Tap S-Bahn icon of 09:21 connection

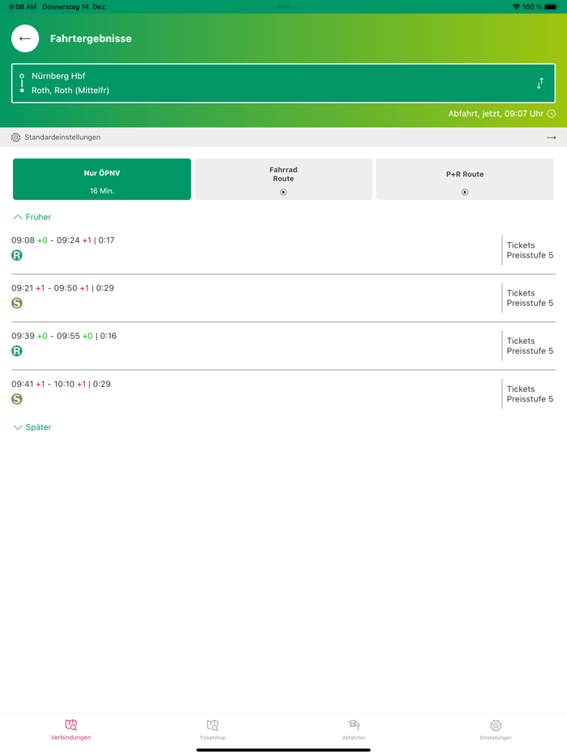click(x=17, y=303)
